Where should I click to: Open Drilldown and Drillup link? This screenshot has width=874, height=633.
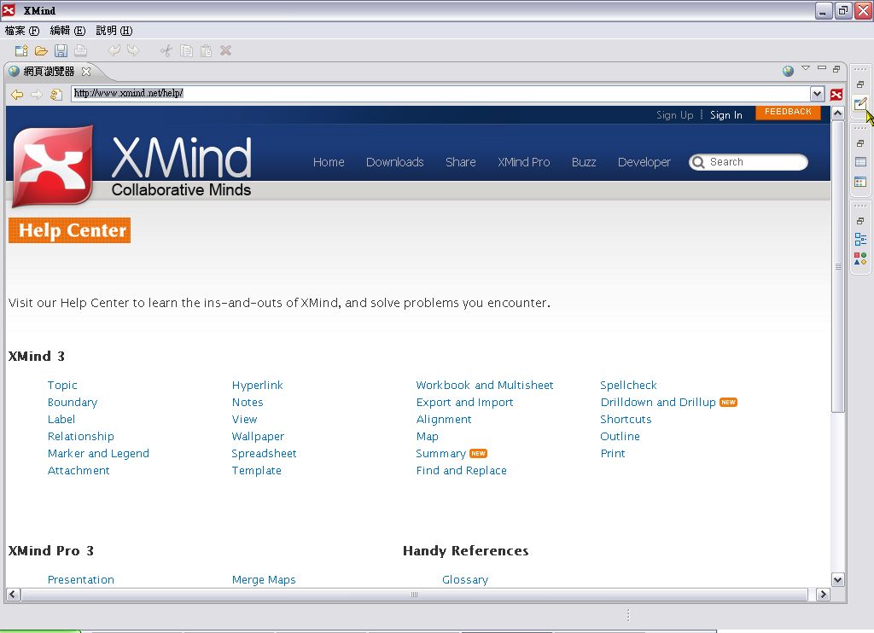coord(658,403)
